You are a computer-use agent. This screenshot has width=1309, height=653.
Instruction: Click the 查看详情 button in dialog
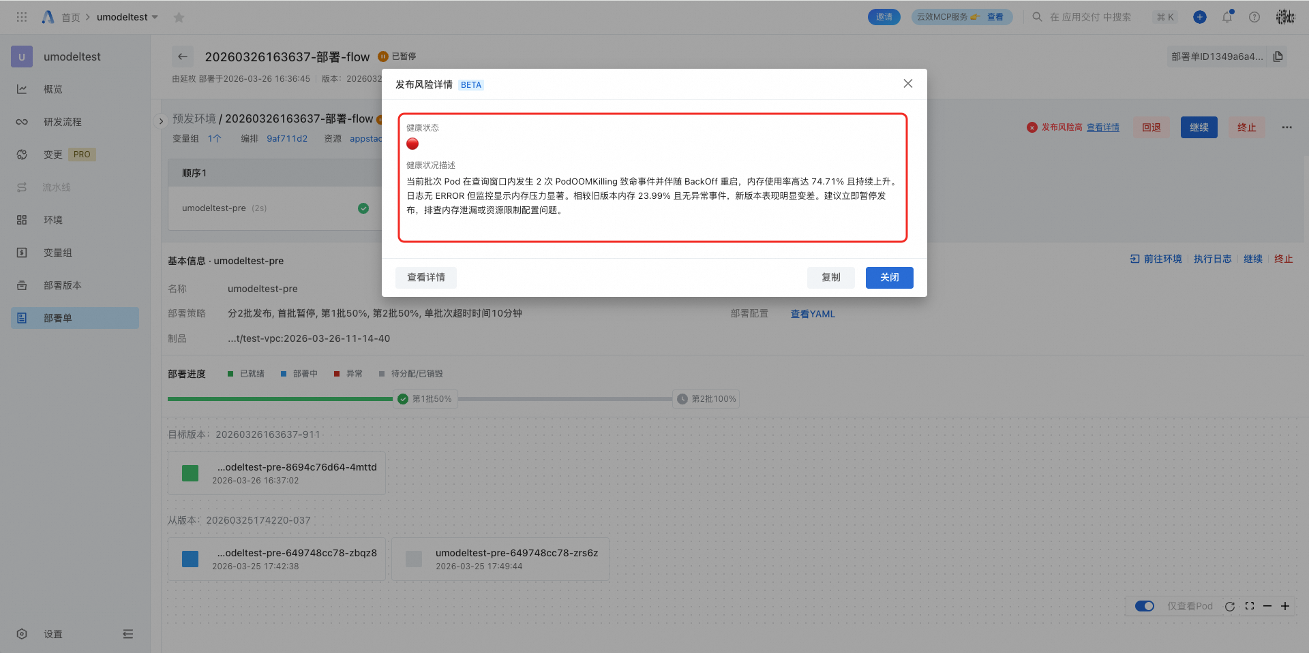(426, 277)
